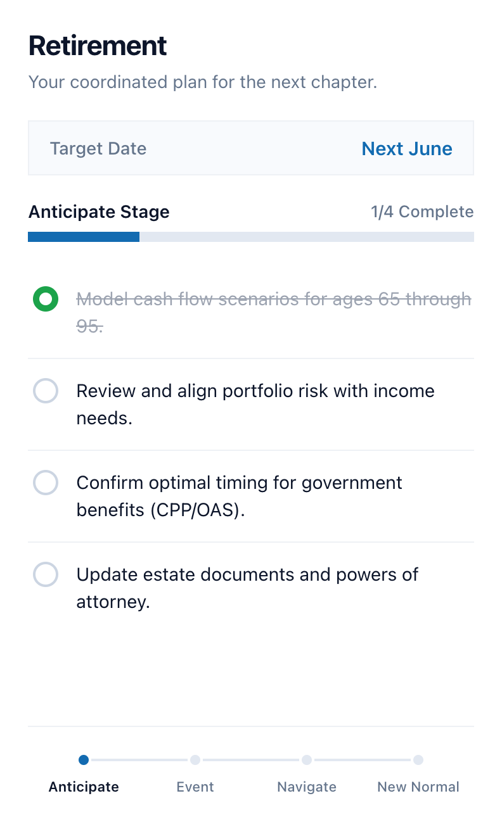The image size is (502, 822).
Task: Select the Anticipate stage dot
Action: pyautogui.click(x=84, y=760)
